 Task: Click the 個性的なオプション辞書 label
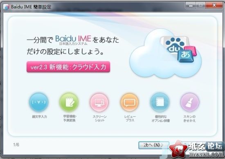tap(161, 118)
